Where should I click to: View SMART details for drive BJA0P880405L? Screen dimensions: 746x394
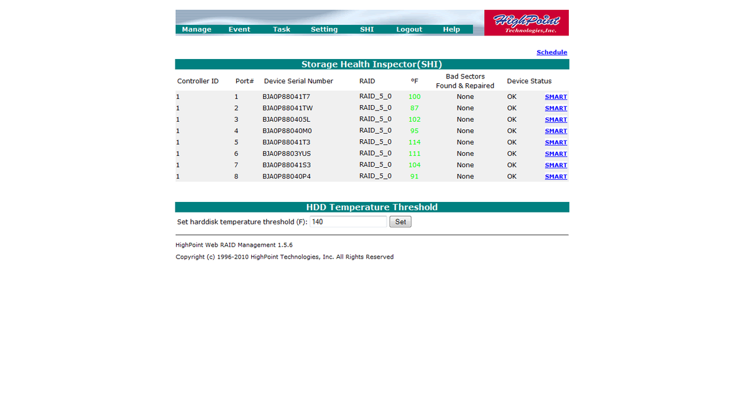(556, 119)
